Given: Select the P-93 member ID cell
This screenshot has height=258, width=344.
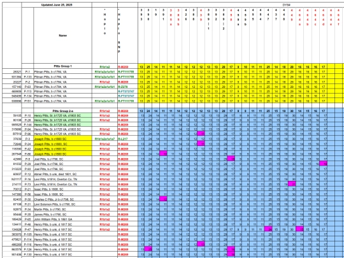Looking at the screenshot, I should 27,169.
